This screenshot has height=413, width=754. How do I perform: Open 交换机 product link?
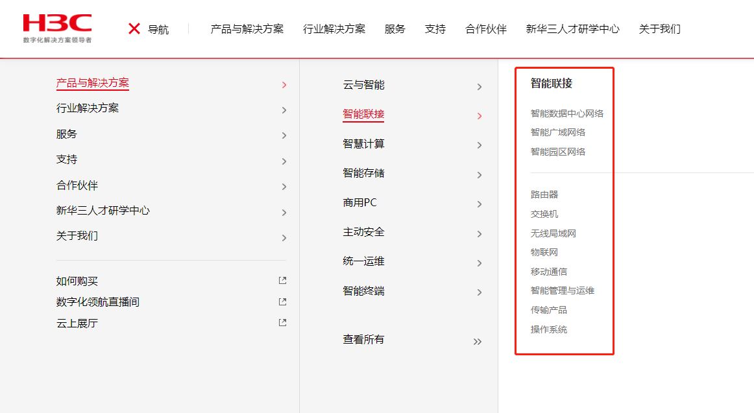544,214
